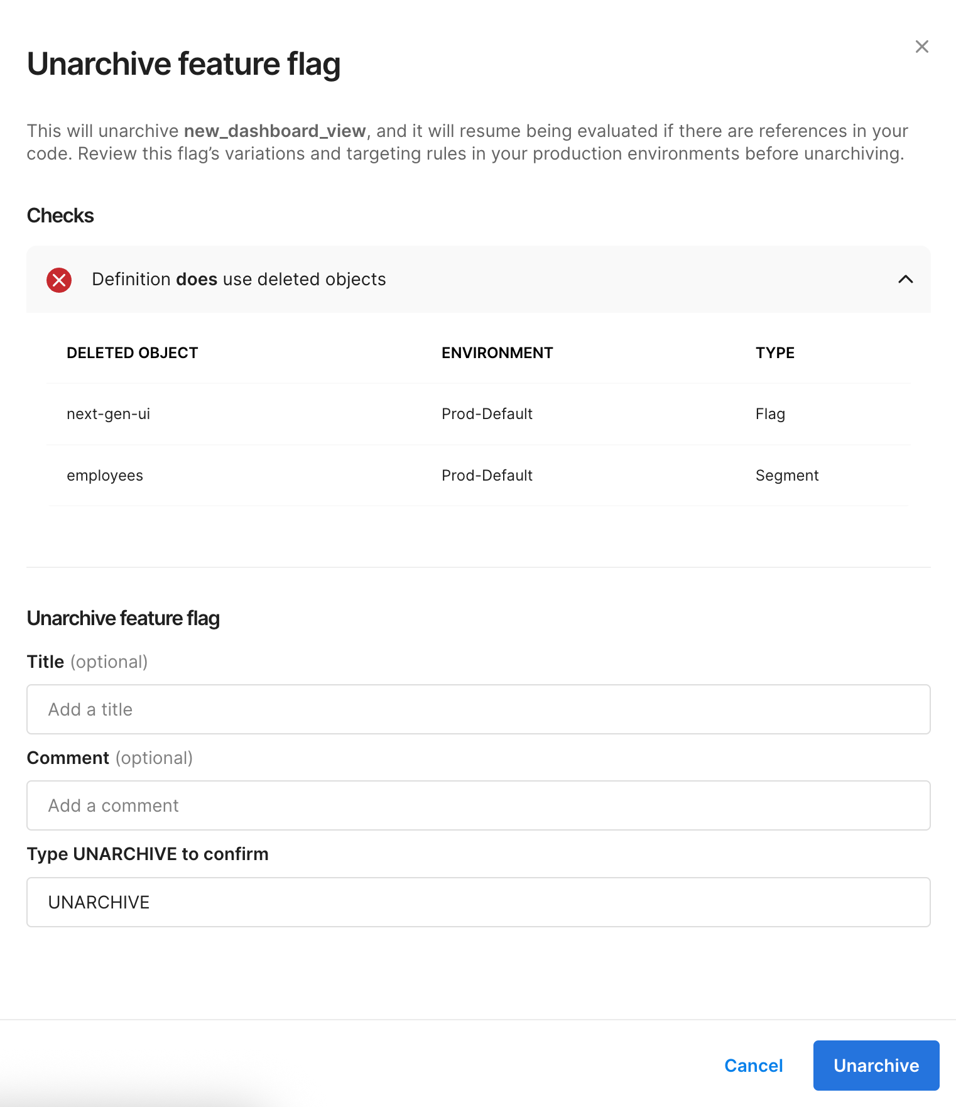The height and width of the screenshot is (1107, 956).
Task: Click the Segment type label for employees
Action: coord(787,476)
